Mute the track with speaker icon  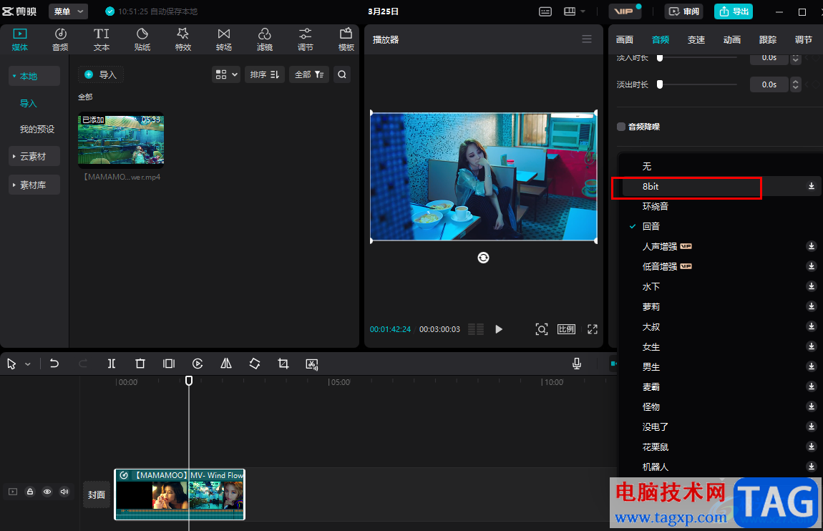64,492
